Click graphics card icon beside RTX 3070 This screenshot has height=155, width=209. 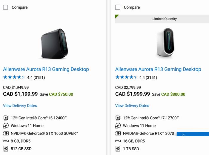(118, 133)
